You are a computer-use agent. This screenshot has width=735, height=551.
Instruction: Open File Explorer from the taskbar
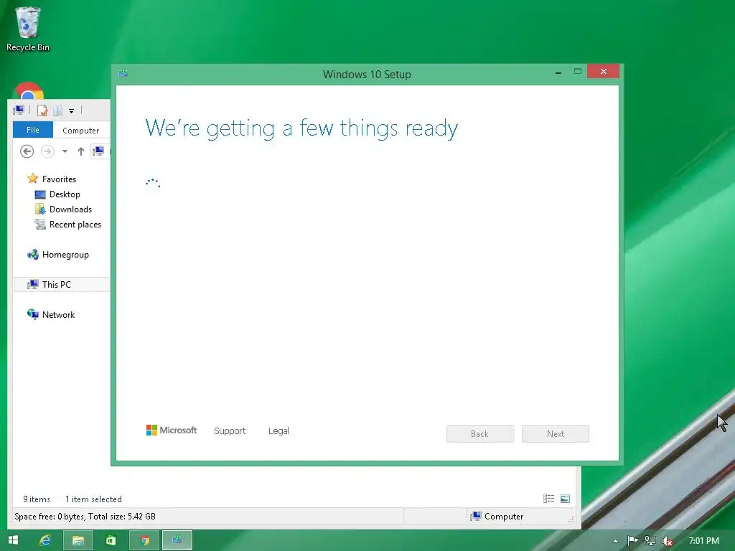coord(78,540)
